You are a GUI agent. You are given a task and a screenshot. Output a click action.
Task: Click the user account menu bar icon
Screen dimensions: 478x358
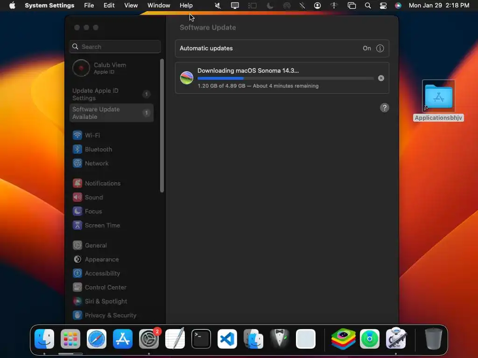point(317,6)
